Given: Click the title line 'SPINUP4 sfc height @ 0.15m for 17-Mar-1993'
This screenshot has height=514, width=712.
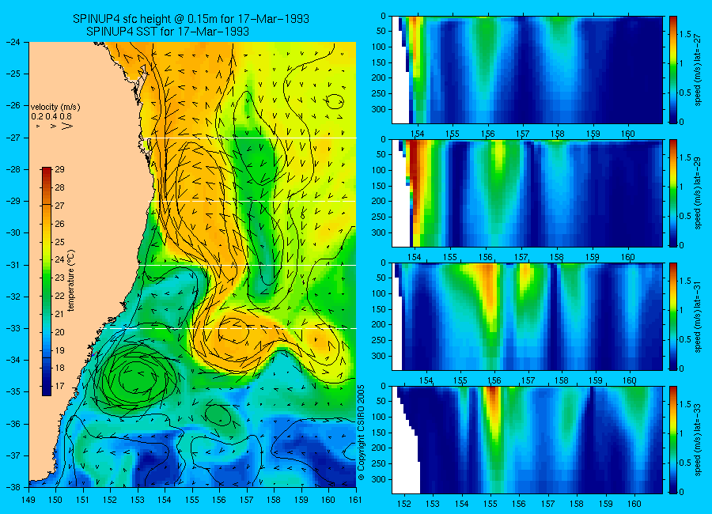Looking at the screenshot, I should [x=191, y=19].
